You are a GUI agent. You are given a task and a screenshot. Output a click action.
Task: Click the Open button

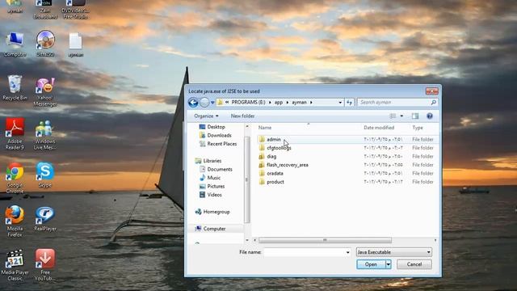pos(371,264)
